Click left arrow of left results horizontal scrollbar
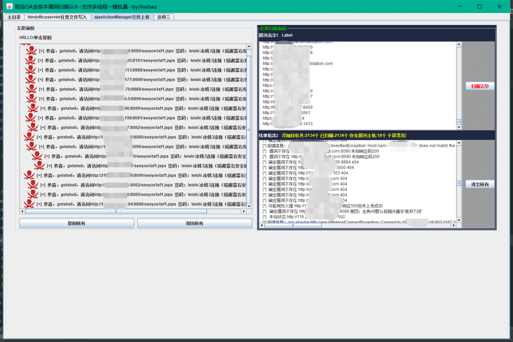 coord(22,211)
